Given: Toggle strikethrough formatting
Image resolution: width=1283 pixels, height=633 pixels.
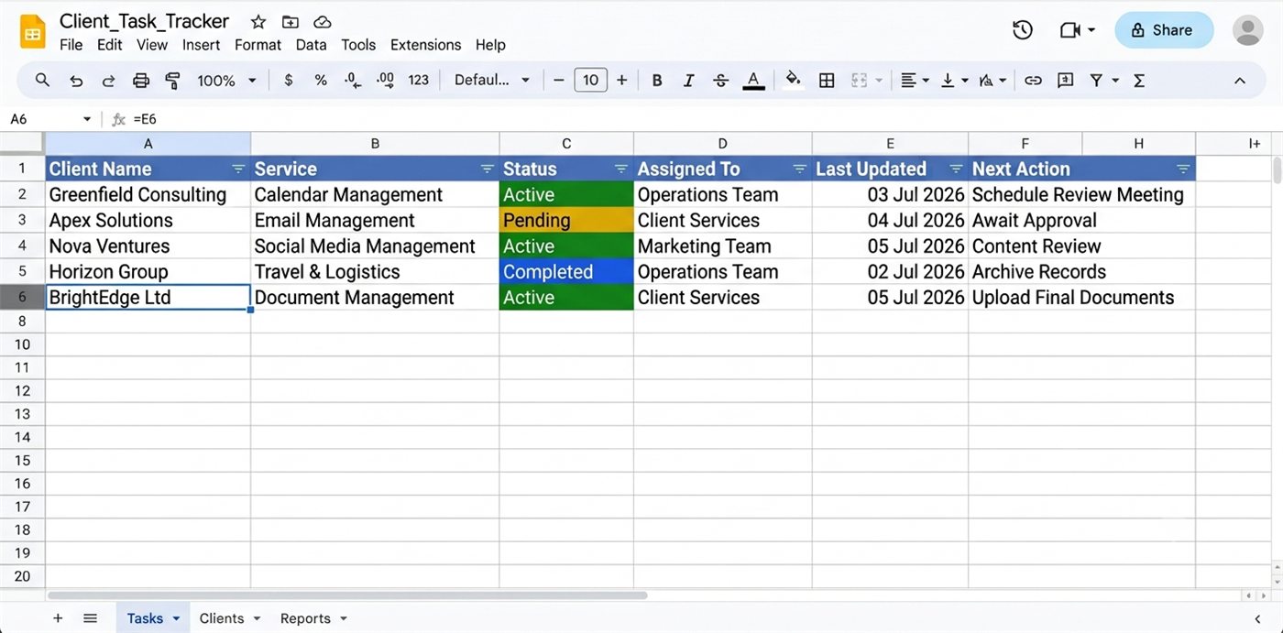Looking at the screenshot, I should [x=721, y=81].
